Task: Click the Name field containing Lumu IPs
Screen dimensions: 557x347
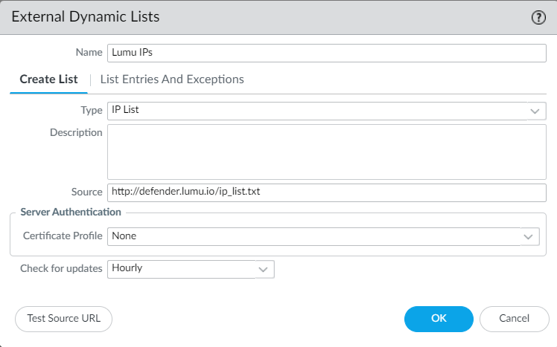Action: click(326, 53)
